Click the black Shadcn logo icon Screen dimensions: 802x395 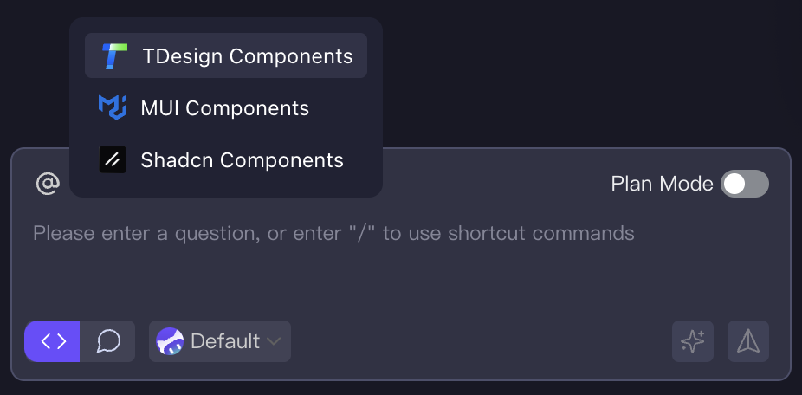tap(113, 160)
